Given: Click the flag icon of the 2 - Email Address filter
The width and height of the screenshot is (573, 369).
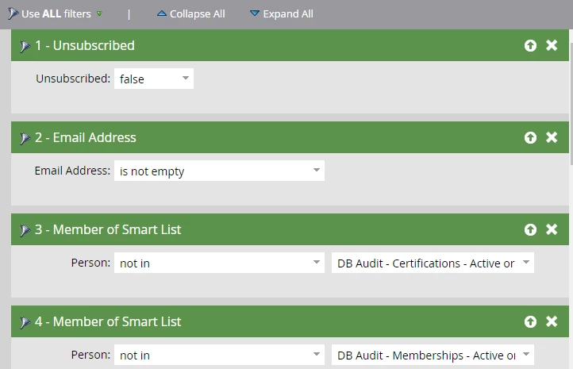Looking at the screenshot, I should tap(25, 138).
